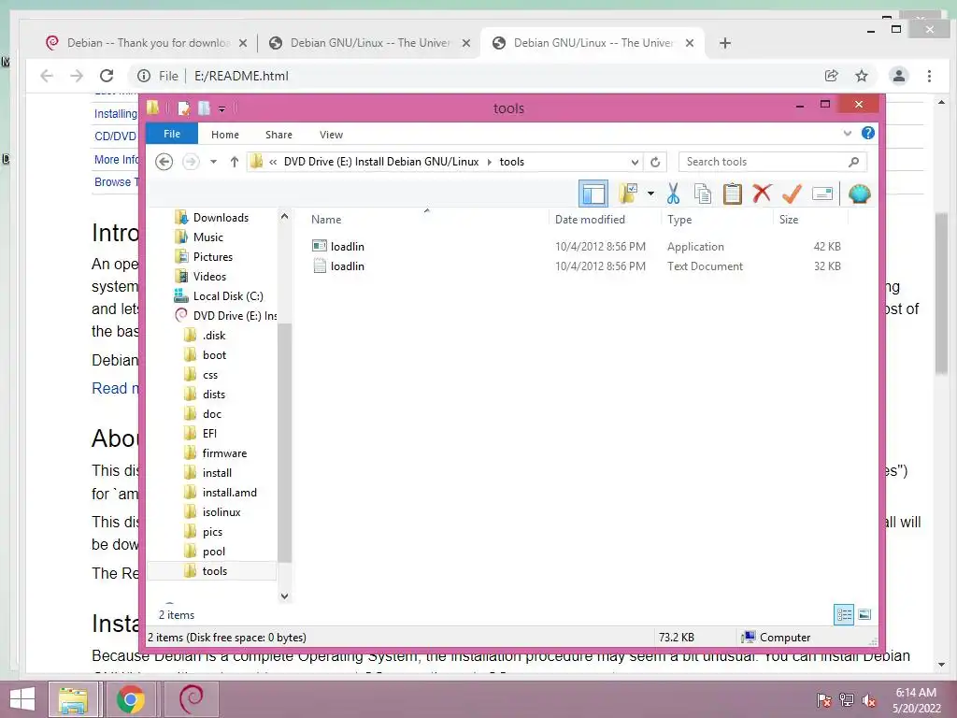Open the boot folder in tree
Screen dimensions: 957x718
pos(214,354)
